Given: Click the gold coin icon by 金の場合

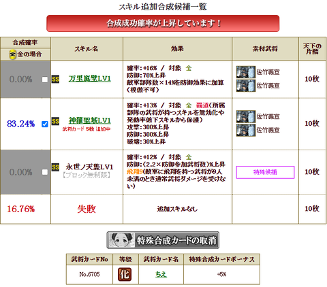Looking at the screenshot, I should point(13,54).
